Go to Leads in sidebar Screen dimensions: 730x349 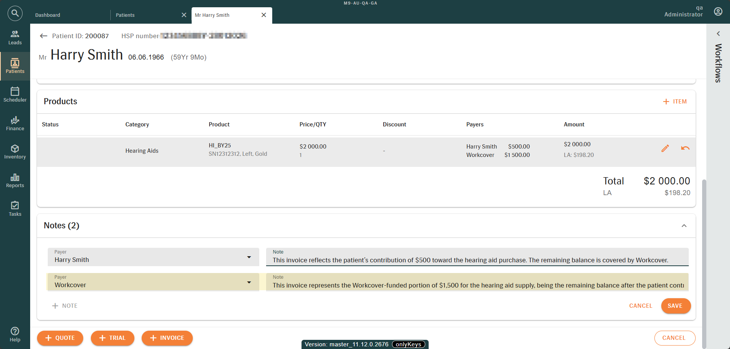pos(15,37)
